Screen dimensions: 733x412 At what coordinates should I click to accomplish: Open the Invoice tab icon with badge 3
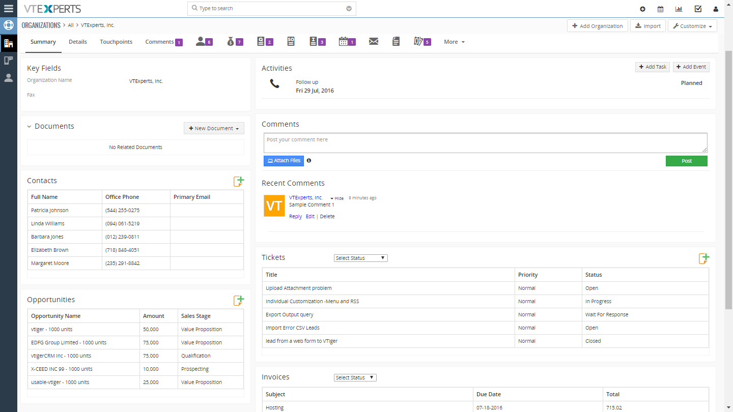pyautogui.click(x=317, y=42)
